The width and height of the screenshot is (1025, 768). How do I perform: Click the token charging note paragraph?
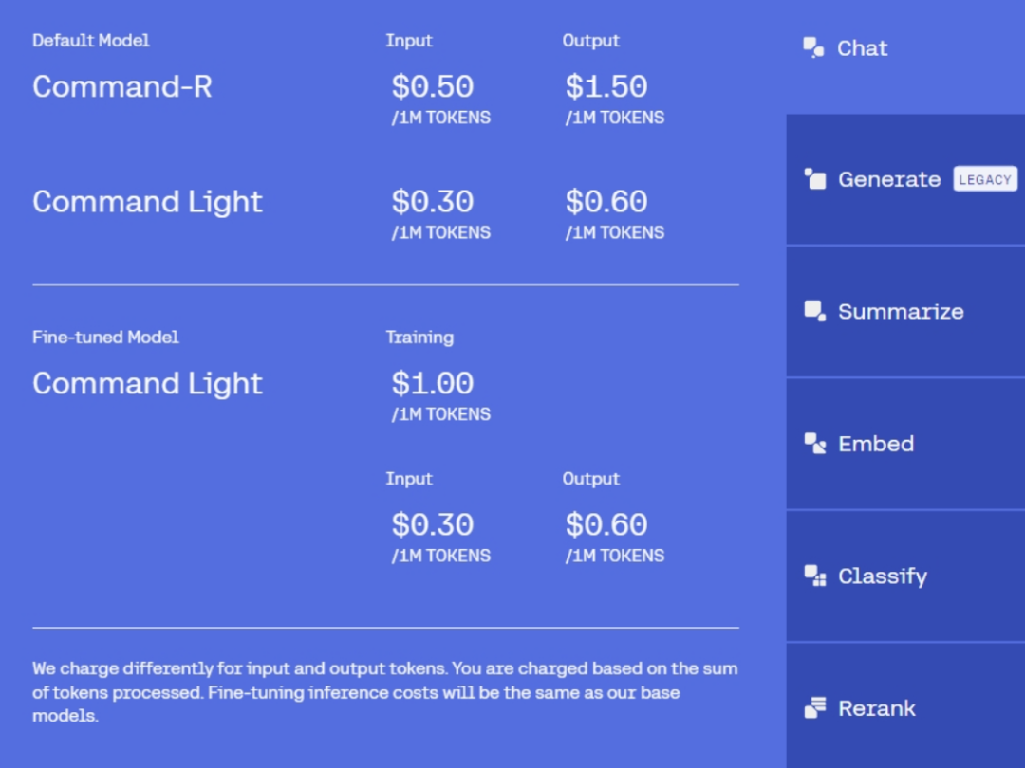[384, 692]
